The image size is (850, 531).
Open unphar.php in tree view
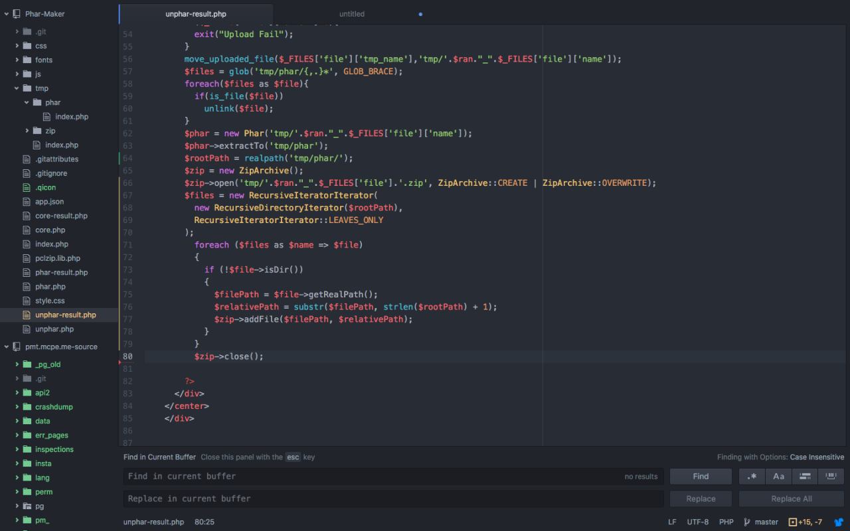point(54,329)
